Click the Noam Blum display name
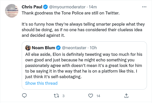The image size is (152, 103). [43, 47]
